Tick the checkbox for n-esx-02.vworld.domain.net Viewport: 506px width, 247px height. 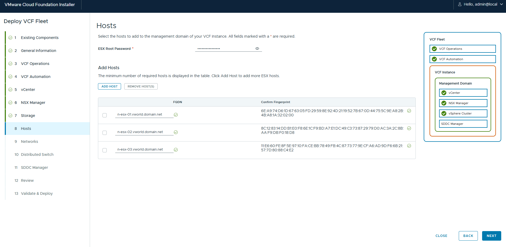click(105, 133)
